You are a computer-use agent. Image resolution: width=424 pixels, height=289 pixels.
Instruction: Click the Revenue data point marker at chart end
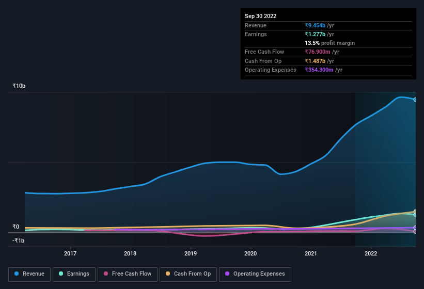tap(415, 100)
